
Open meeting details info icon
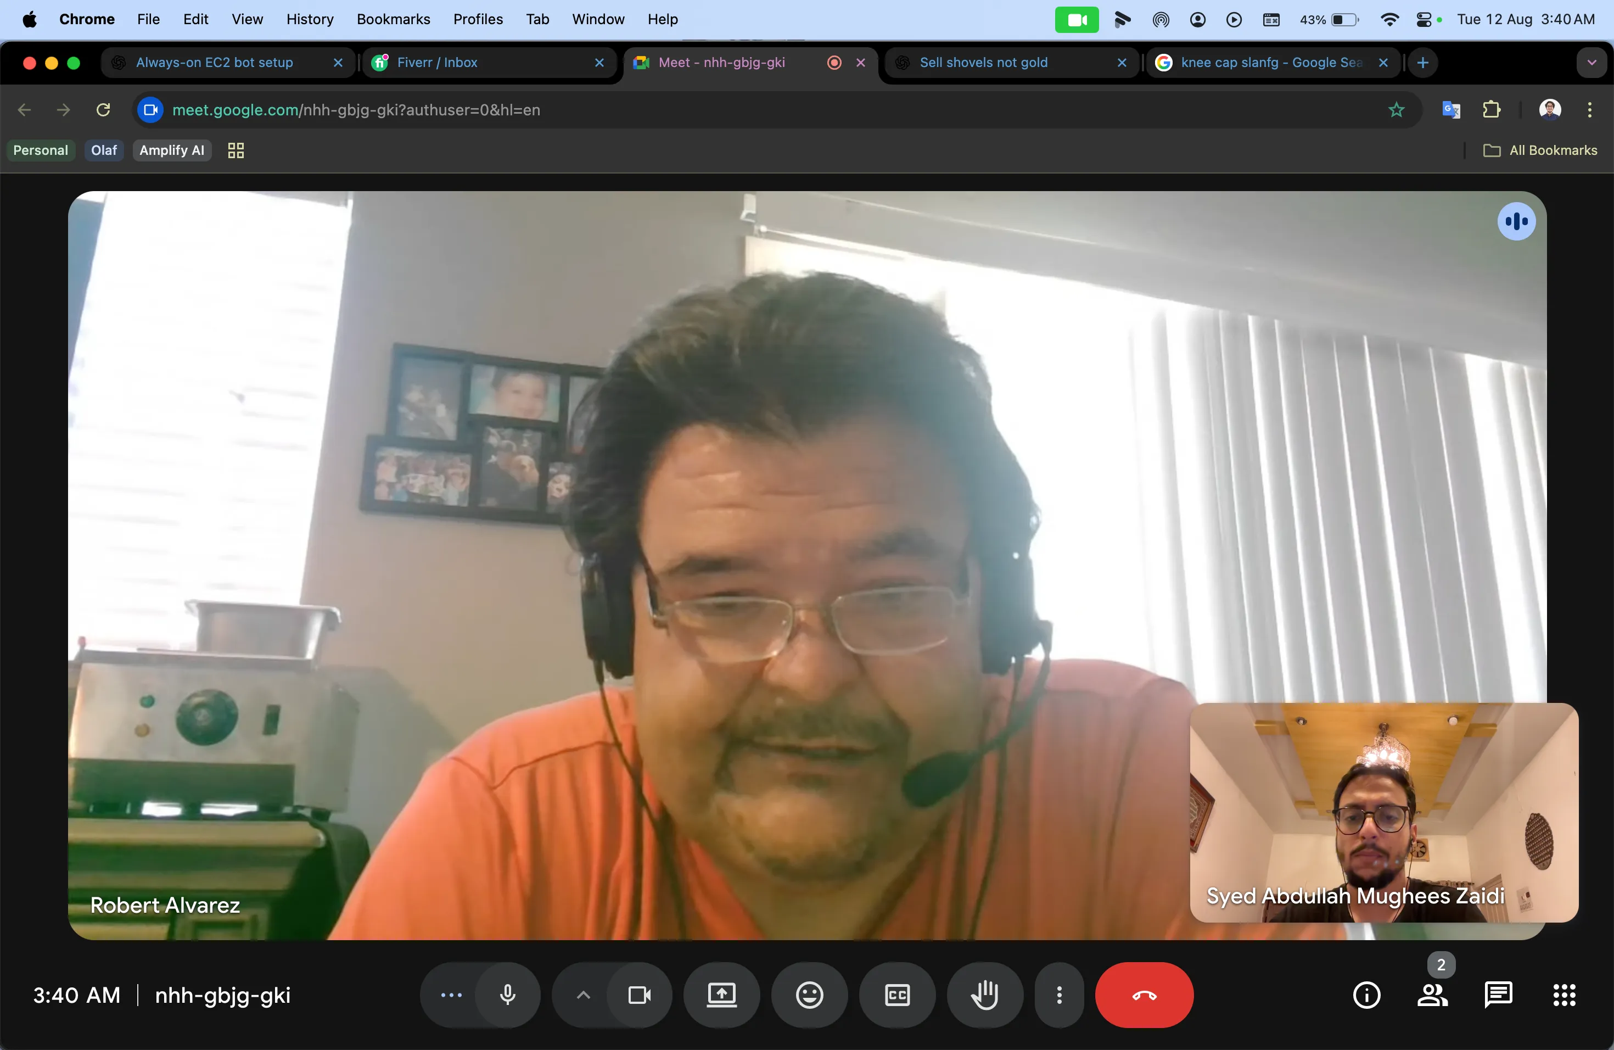(x=1366, y=995)
